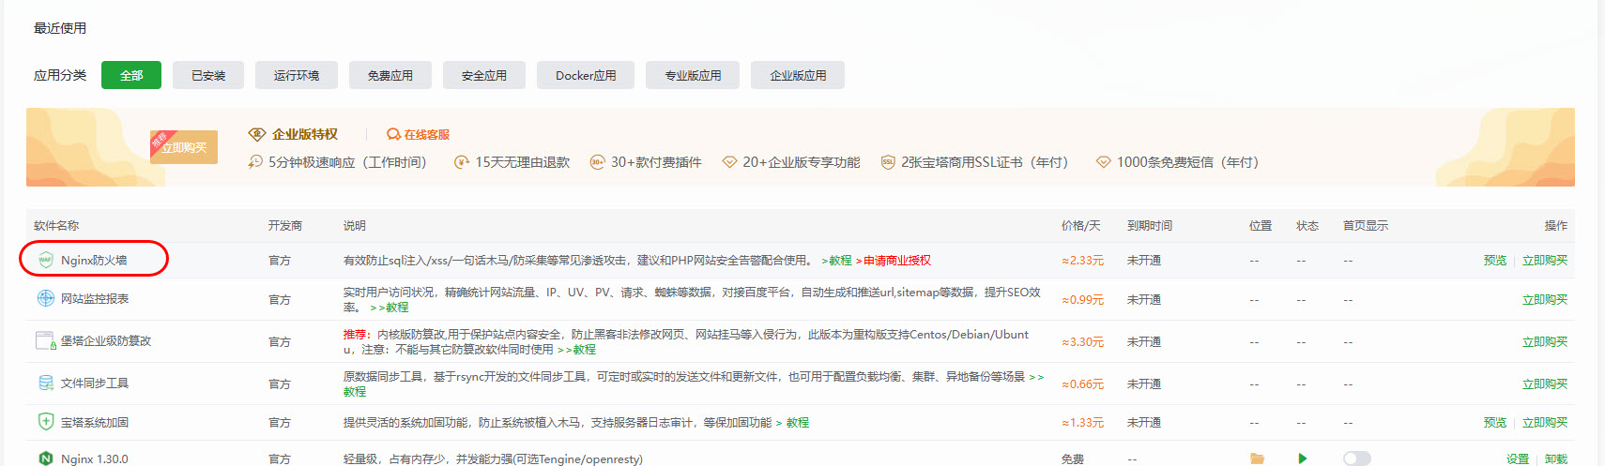Click the 网站监控报表 globe icon
This screenshot has width=1605, height=466.
pos(45,298)
